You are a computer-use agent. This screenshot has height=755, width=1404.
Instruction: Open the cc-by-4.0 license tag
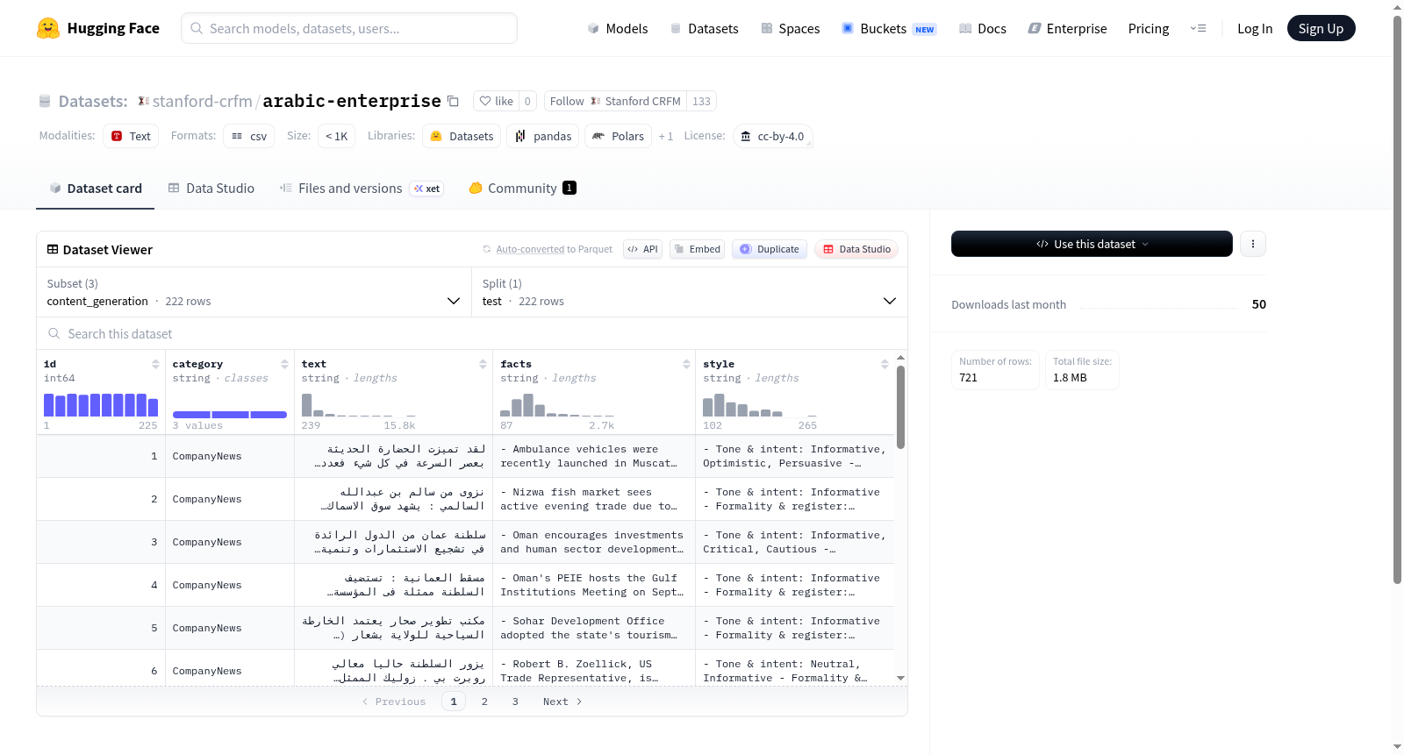pyautogui.click(x=772, y=136)
